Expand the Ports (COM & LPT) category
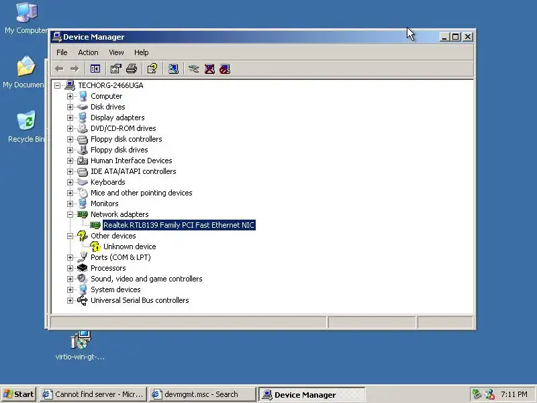Viewport: 537px width, 403px height. coord(70,257)
